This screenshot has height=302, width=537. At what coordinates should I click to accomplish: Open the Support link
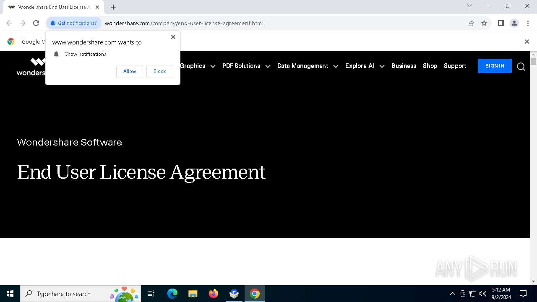pyautogui.click(x=455, y=66)
